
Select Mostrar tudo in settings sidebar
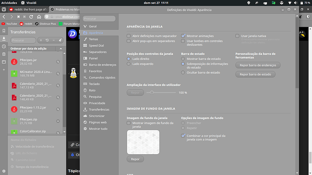click(99, 128)
